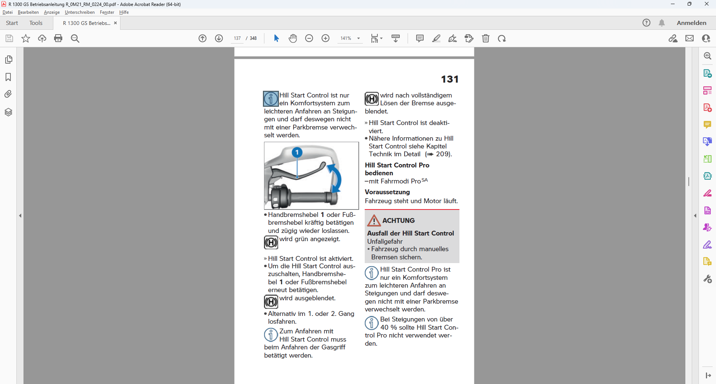Image resolution: width=716 pixels, height=384 pixels.
Task: Open the attachments paperclip panel
Action: pos(8,94)
